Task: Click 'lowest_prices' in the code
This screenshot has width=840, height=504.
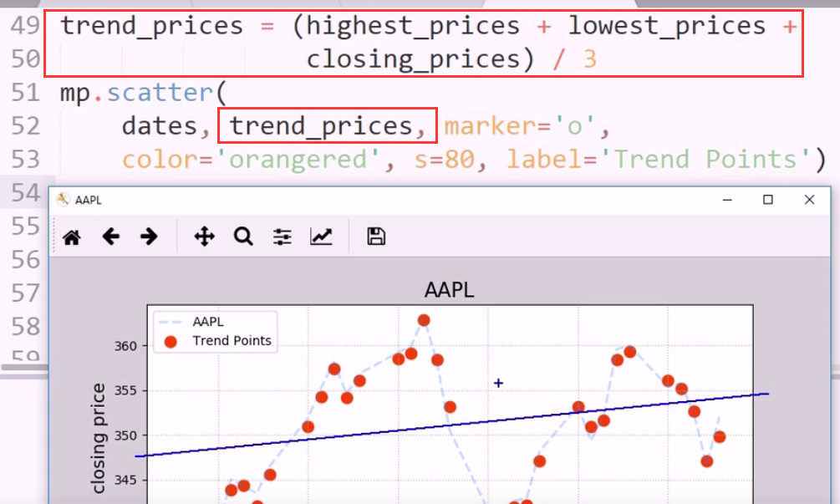Action: [x=667, y=26]
